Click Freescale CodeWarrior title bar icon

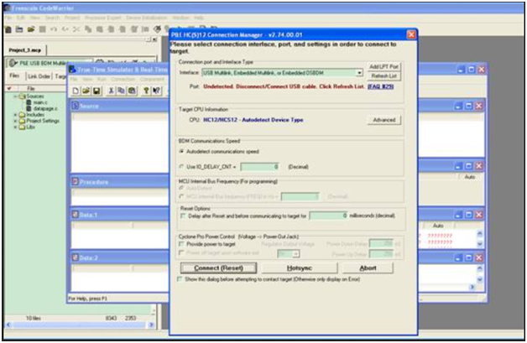(8, 8)
